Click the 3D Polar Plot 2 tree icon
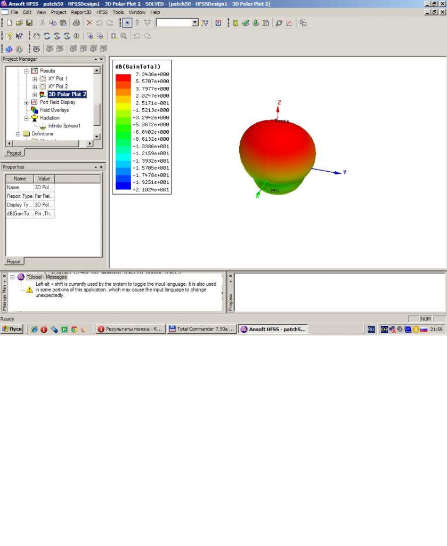Screen dimensions: 447x546 [43, 94]
